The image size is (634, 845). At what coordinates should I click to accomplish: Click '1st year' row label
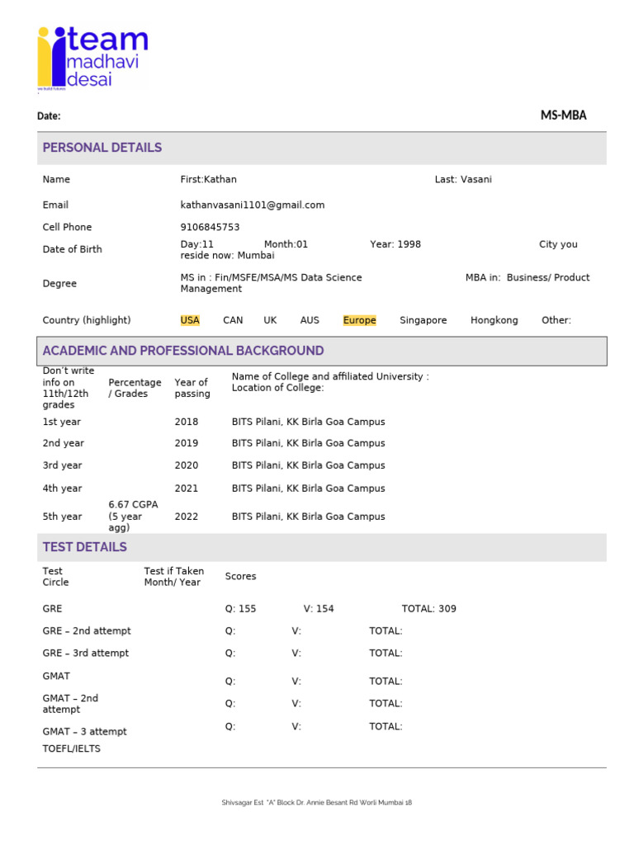(61, 422)
